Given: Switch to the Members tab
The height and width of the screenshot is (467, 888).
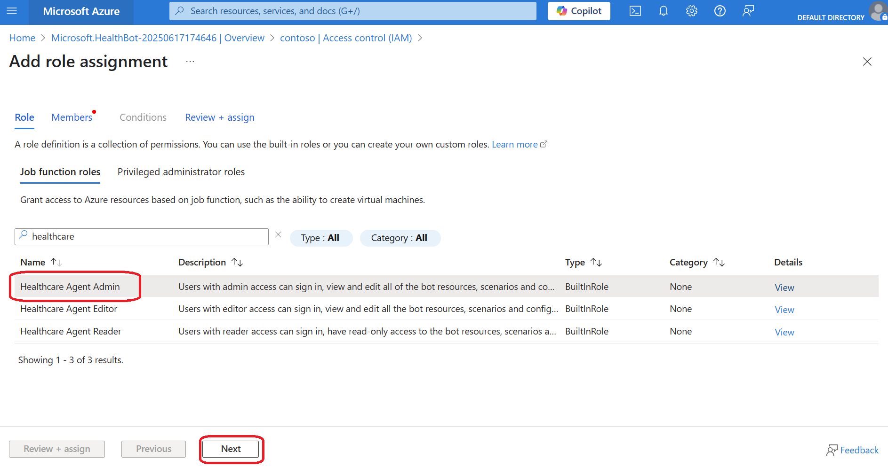Looking at the screenshot, I should (72, 117).
